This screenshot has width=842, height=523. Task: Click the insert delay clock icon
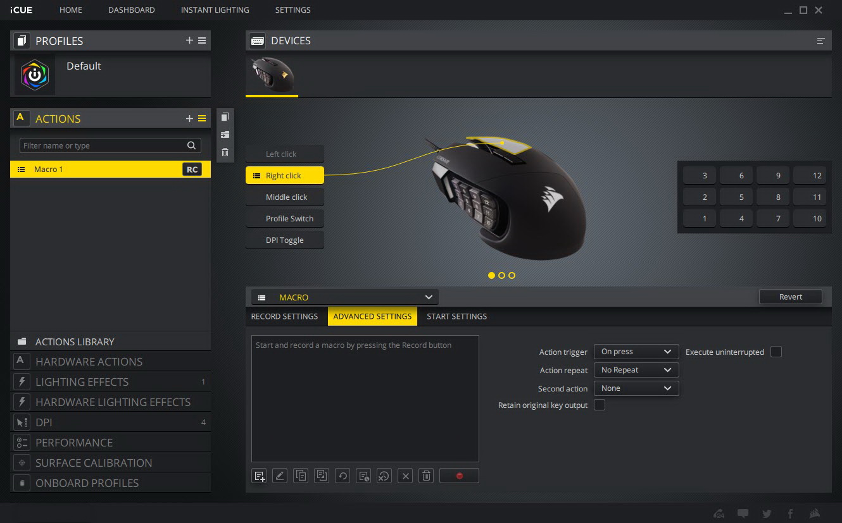pos(363,476)
